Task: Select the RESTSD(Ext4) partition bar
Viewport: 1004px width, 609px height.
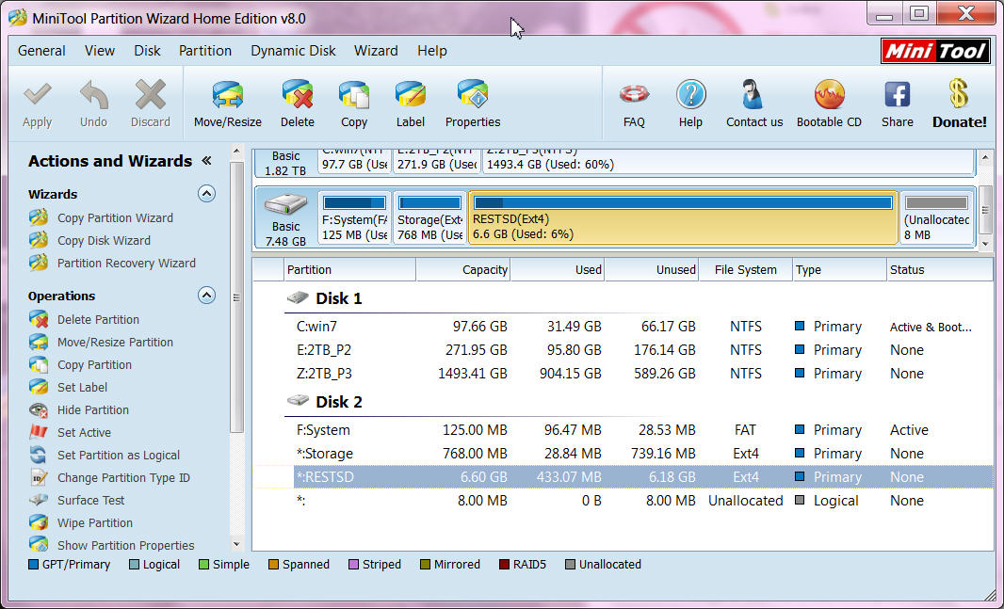Action: click(x=682, y=217)
